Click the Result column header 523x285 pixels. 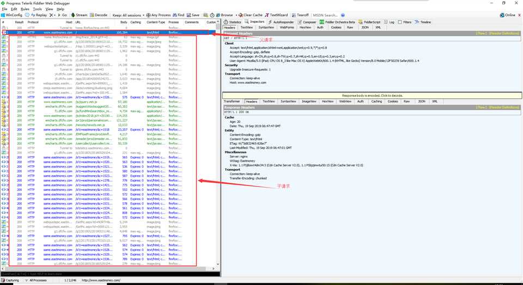(x=20, y=22)
